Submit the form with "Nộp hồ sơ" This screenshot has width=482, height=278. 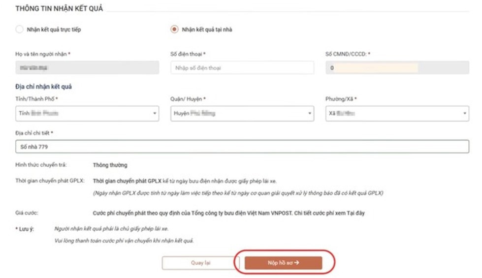click(283, 263)
